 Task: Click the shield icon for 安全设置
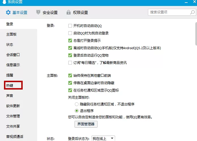(x=38, y=12)
